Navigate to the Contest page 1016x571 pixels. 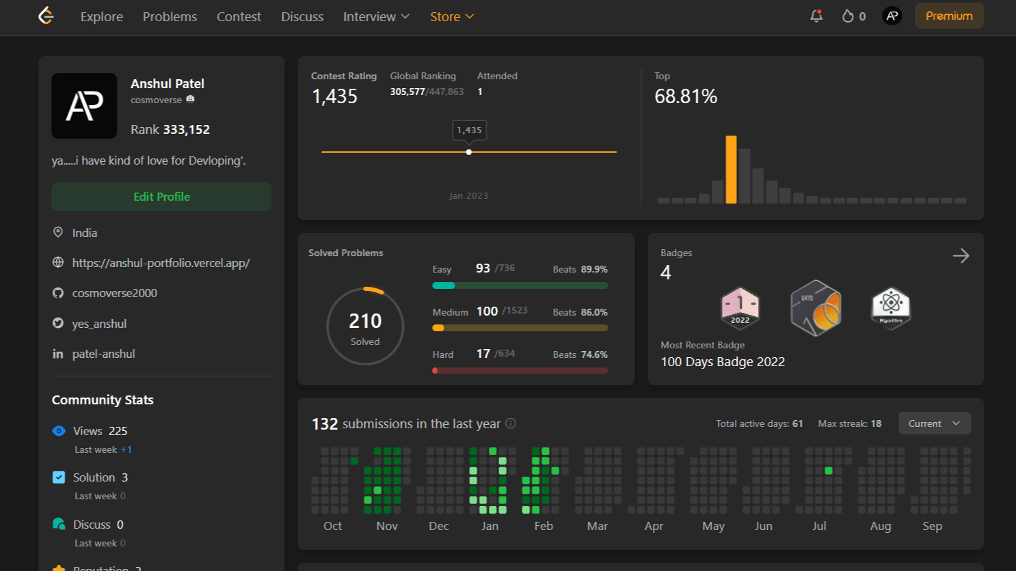click(239, 16)
